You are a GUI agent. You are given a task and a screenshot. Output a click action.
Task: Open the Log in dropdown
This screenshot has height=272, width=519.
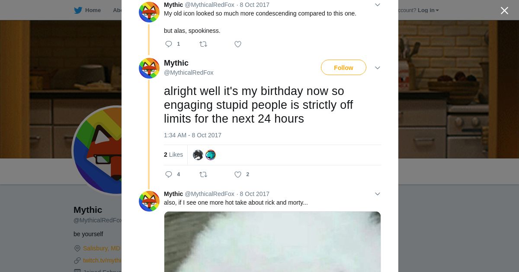click(x=428, y=10)
